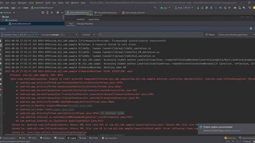
Task: Open the Pixel 2 API 30 device dropdown
Action: click(x=184, y=8)
